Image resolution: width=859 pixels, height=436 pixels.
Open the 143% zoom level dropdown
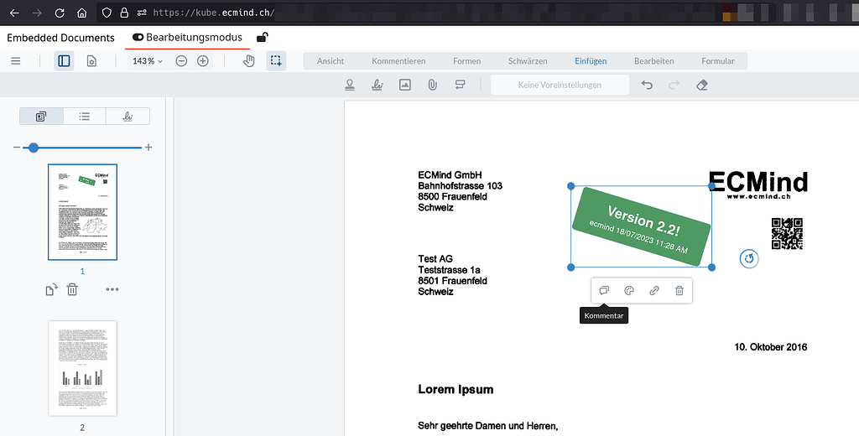click(x=148, y=61)
